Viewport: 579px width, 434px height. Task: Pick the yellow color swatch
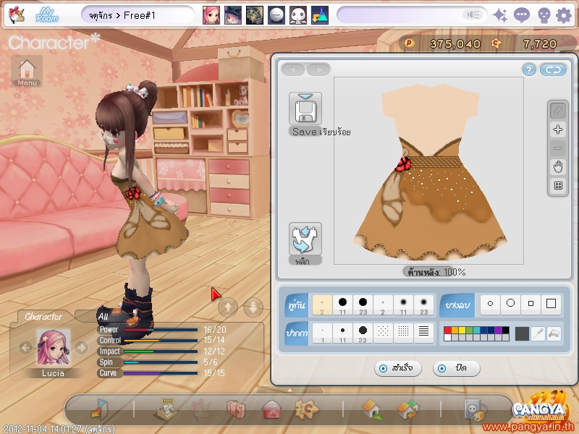coord(462,330)
